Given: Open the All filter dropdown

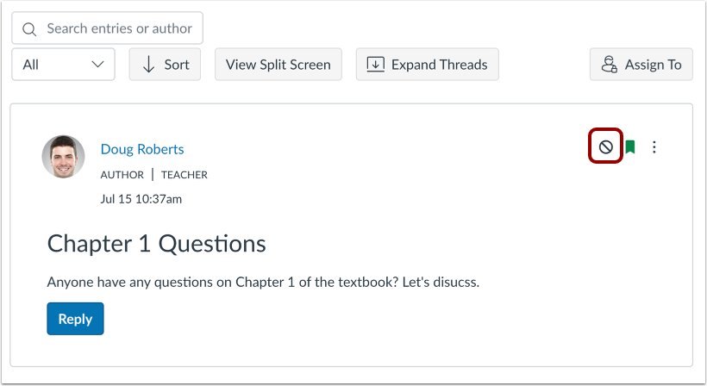Looking at the screenshot, I should (x=64, y=65).
